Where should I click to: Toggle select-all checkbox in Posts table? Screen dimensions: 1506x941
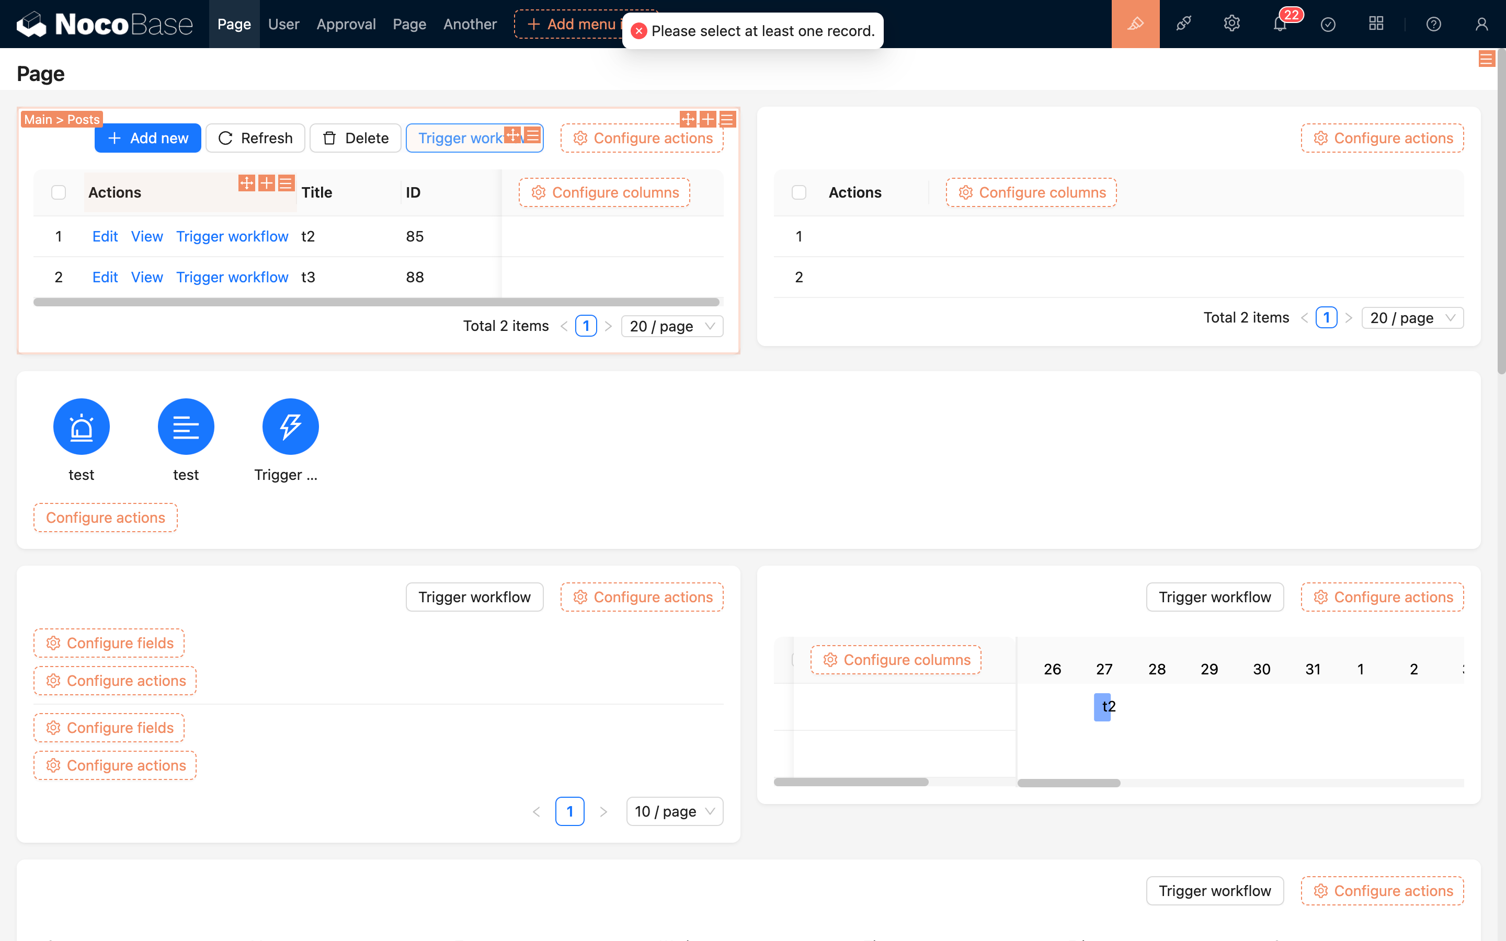[59, 192]
